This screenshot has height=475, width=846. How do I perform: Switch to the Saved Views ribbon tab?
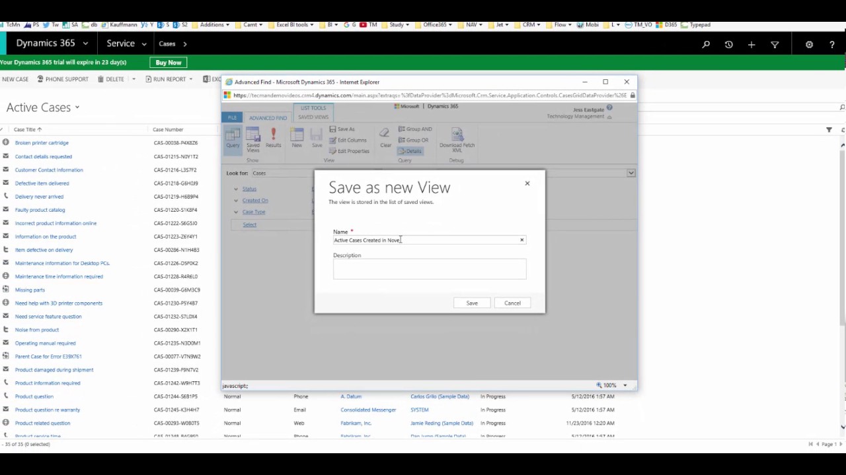313,117
